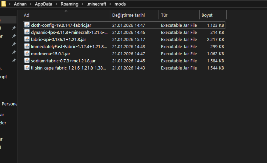The width and height of the screenshot is (267, 163).
Task: Click the 1.584 KB size cell
Action: [x=215, y=61]
